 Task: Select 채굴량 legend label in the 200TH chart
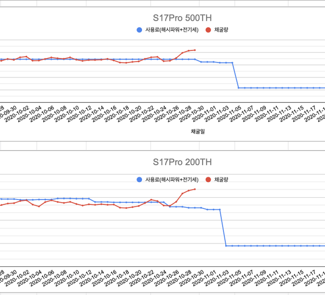pos(221,180)
